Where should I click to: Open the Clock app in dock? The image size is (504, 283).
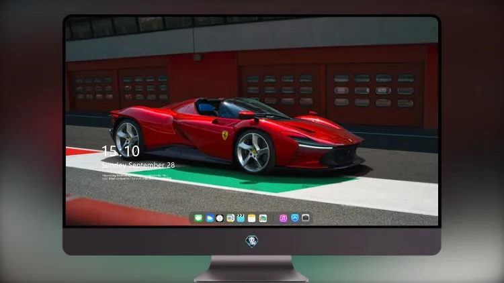tap(220, 218)
